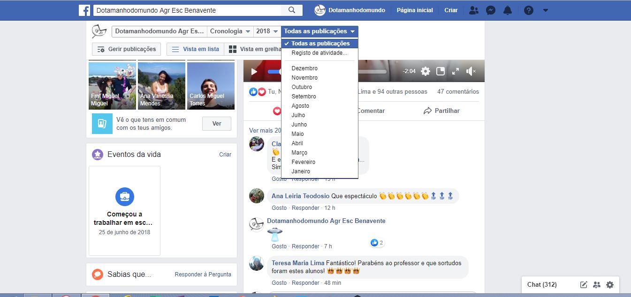The image size is (631, 297).
Task: Play the video
Action: (254, 72)
